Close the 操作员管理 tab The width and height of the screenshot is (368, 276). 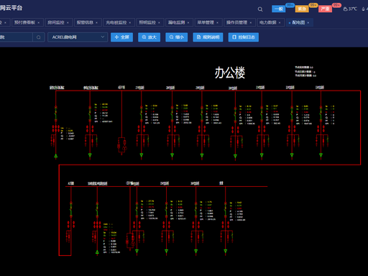pyautogui.click(x=251, y=23)
